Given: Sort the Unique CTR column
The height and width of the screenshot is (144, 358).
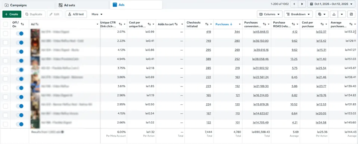Looking at the screenshot, I should (120, 24).
